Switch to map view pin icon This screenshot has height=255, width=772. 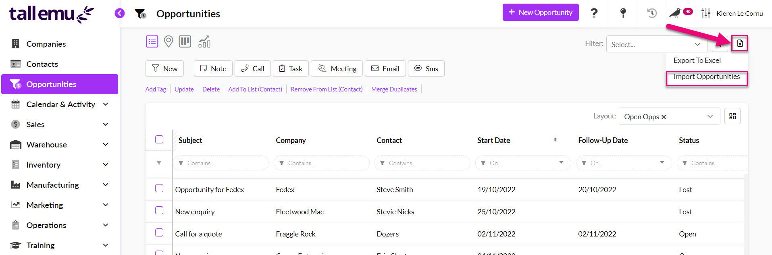169,41
